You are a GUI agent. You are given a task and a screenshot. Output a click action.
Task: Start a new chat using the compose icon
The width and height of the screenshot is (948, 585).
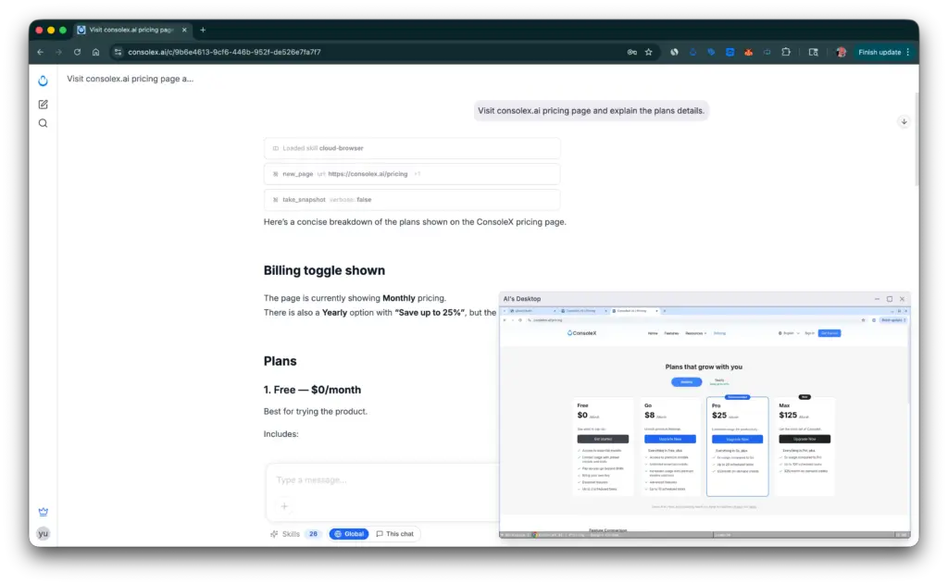(43, 104)
